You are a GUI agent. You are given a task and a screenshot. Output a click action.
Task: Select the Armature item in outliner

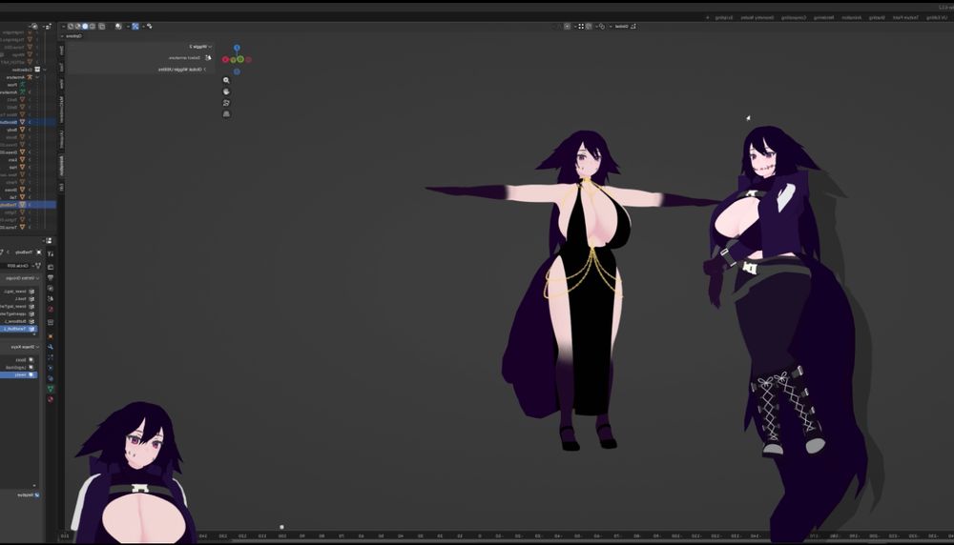pyautogui.click(x=13, y=77)
